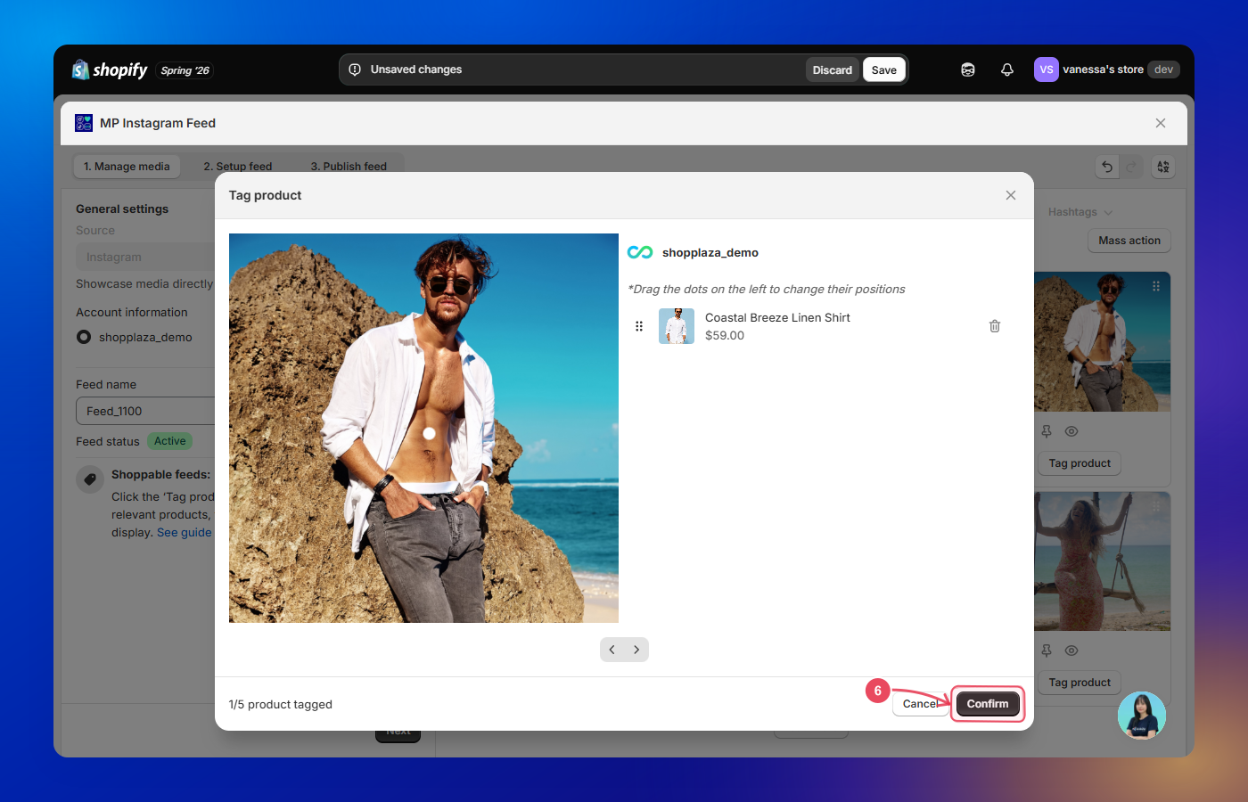Open the Sidekick assistant icon
The height and width of the screenshot is (802, 1248).
pos(968,70)
